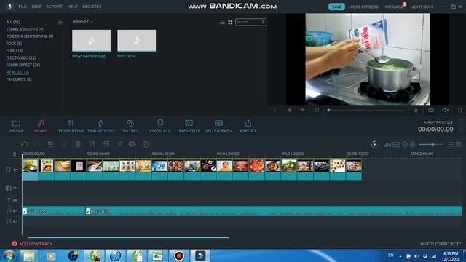Switch to the OVERLAYS tab
The width and height of the screenshot is (466, 262).
160,126
